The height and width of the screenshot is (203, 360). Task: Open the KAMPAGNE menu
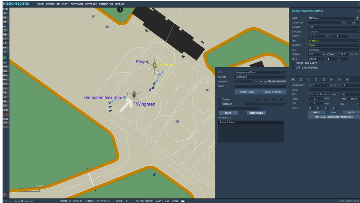(x=77, y=4)
